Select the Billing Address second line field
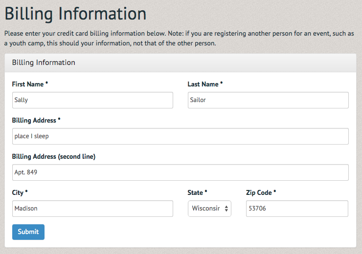The image size is (362, 254). (181, 172)
